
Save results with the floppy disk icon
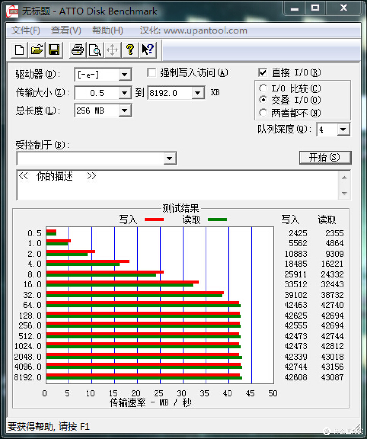click(x=54, y=50)
